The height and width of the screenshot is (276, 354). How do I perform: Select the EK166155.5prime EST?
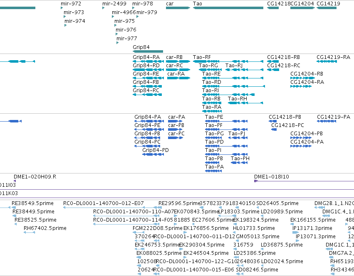(292, 224)
